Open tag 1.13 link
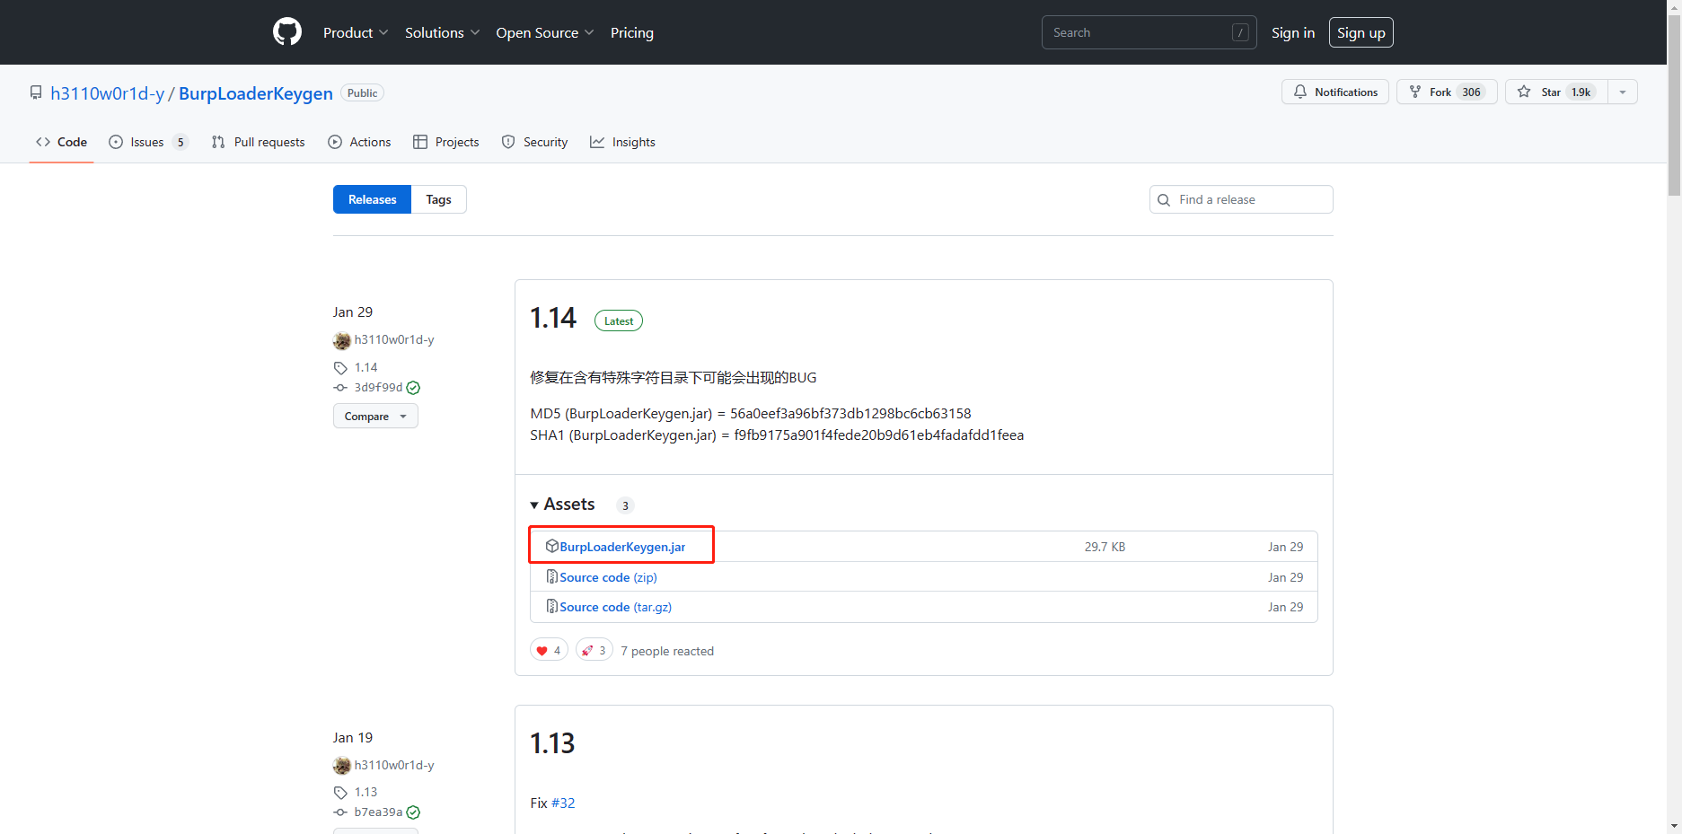 pos(365,792)
